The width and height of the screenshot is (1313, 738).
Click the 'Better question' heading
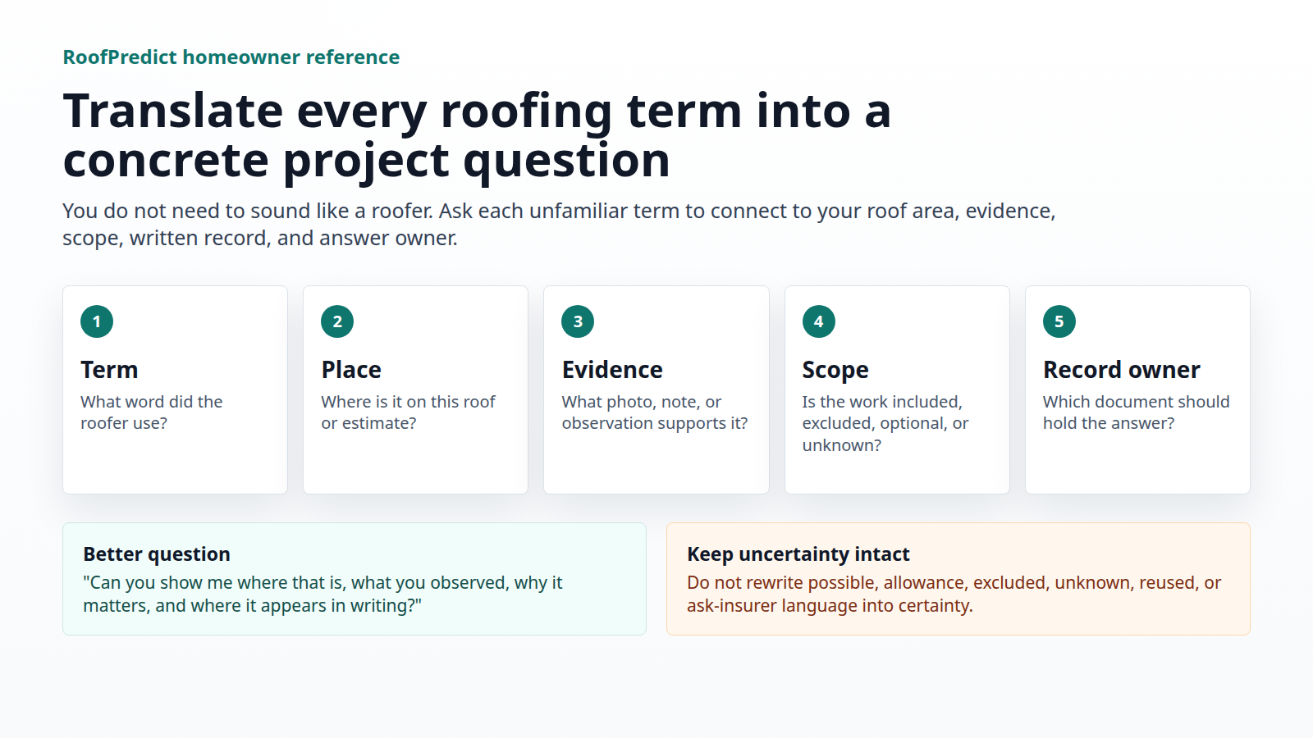(157, 554)
